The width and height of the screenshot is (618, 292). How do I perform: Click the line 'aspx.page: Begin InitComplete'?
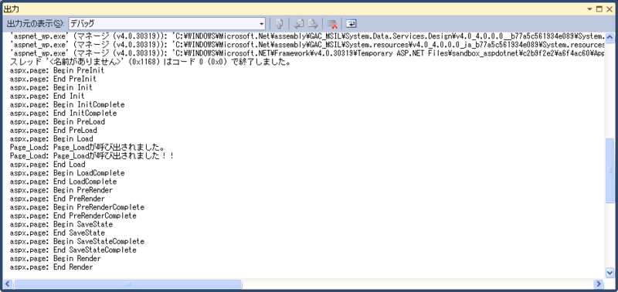pos(67,105)
